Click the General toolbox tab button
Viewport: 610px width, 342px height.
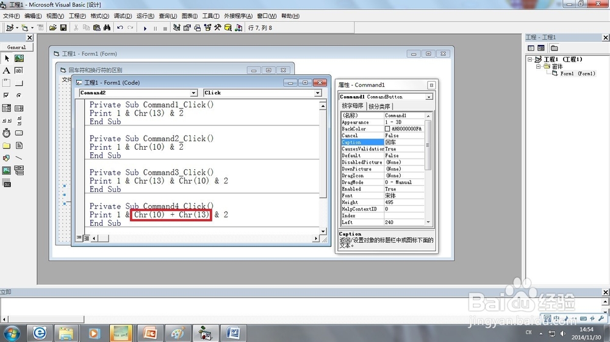click(x=16, y=47)
